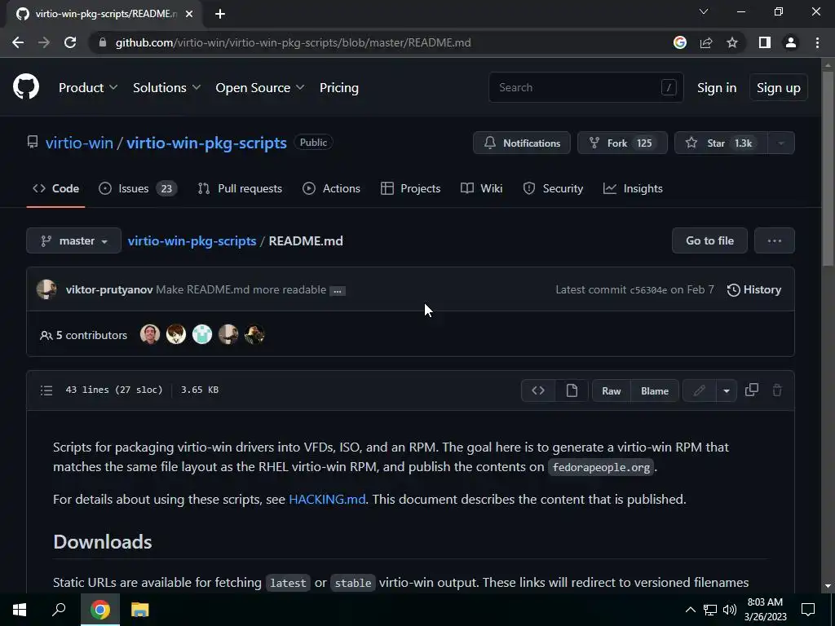The width and height of the screenshot is (835, 626).
Task: Open File Explorer from the taskbar
Action: [x=139, y=610]
